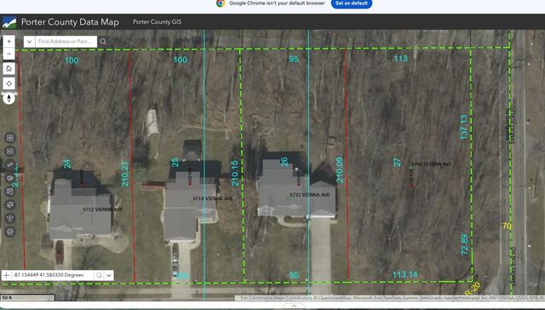
Task: Select the 6712 VIENNA AVE address label
Action: [x=102, y=210]
